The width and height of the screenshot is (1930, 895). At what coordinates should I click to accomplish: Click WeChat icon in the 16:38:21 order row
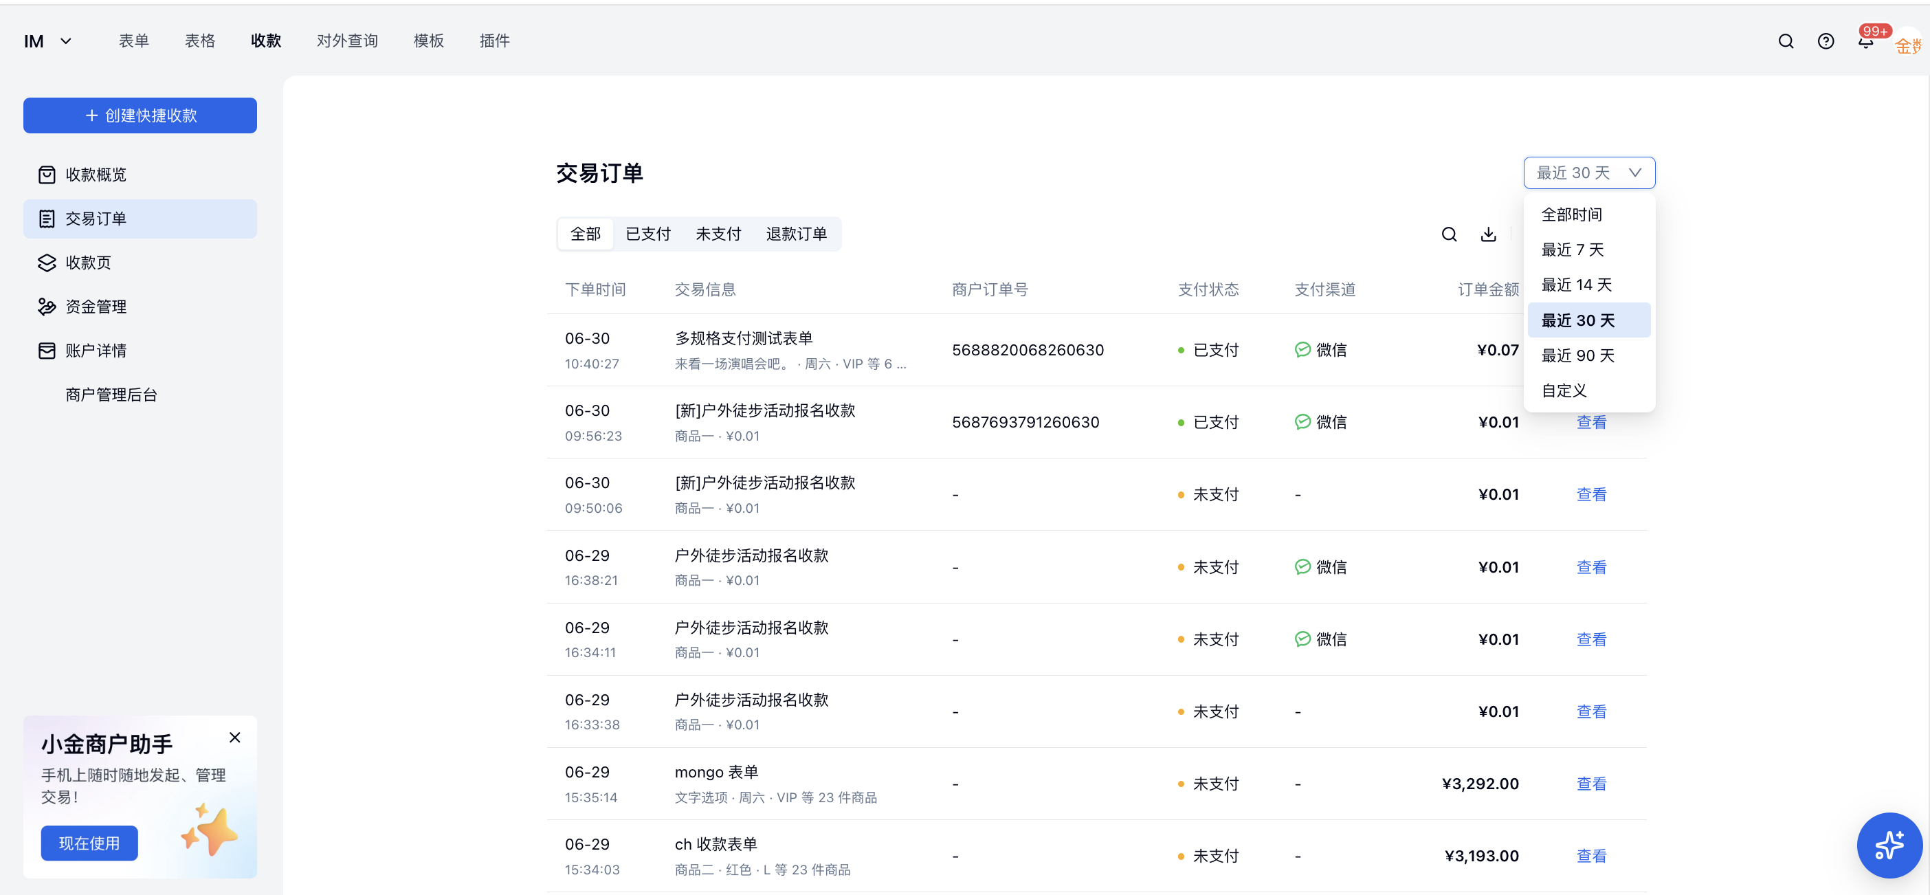pyautogui.click(x=1302, y=567)
